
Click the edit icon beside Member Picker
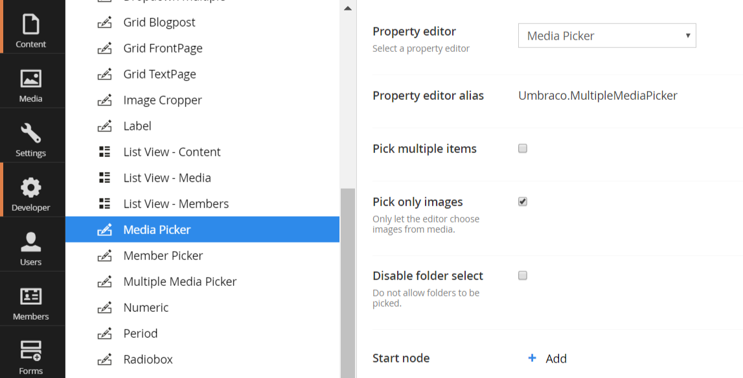pyautogui.click(x=104, y=255)
